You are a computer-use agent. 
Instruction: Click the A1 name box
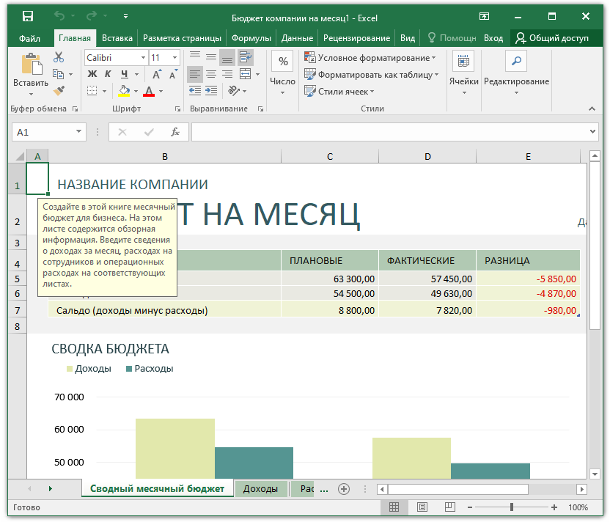[48, 132]
